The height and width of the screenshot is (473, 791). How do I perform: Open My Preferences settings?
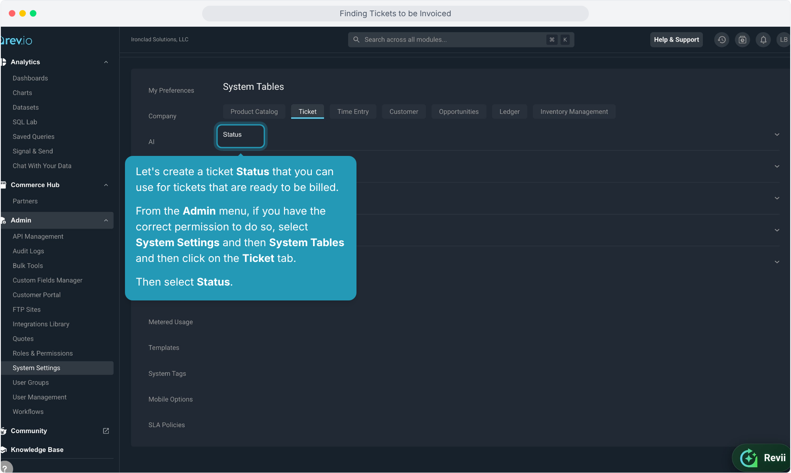tap(171, 91)
